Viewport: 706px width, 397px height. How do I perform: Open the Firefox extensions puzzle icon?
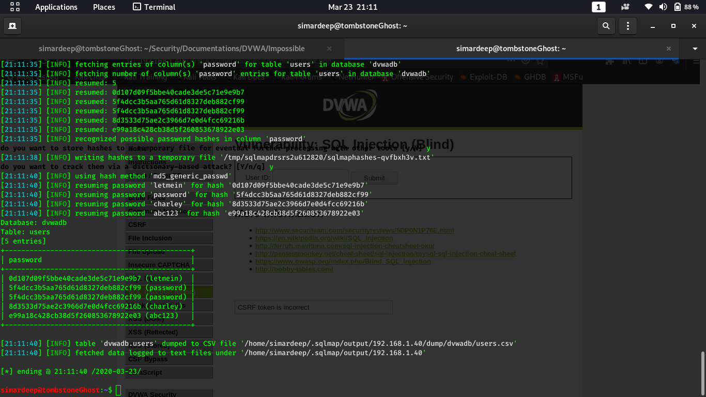(x=610, y=61)
